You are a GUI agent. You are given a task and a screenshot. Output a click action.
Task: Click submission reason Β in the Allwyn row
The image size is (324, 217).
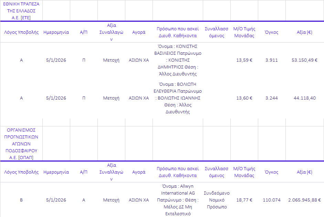coord(21,200)
